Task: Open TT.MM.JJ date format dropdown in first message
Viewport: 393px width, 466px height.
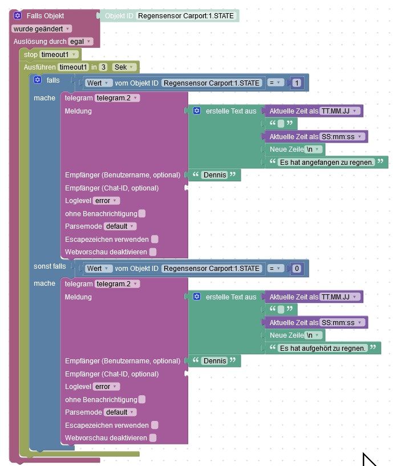Action: 340,111
